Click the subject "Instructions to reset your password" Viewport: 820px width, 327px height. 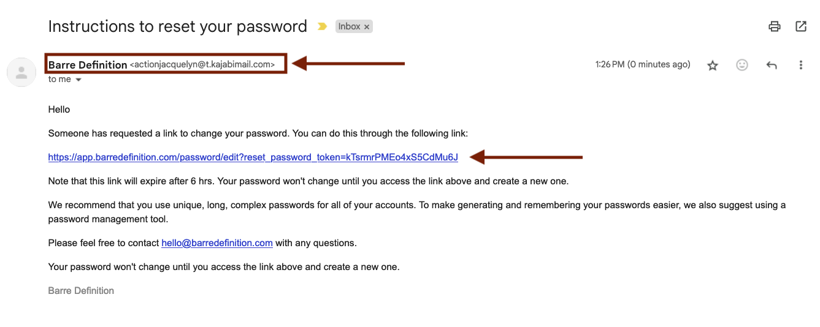pyautogui.click(x=177, y=26)
